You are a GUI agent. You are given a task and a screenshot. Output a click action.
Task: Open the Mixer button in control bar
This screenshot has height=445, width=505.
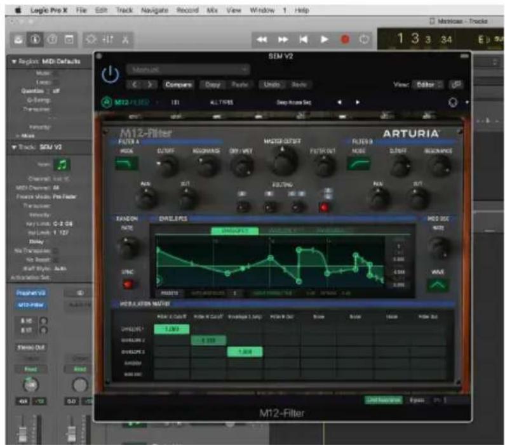[108, 39]
